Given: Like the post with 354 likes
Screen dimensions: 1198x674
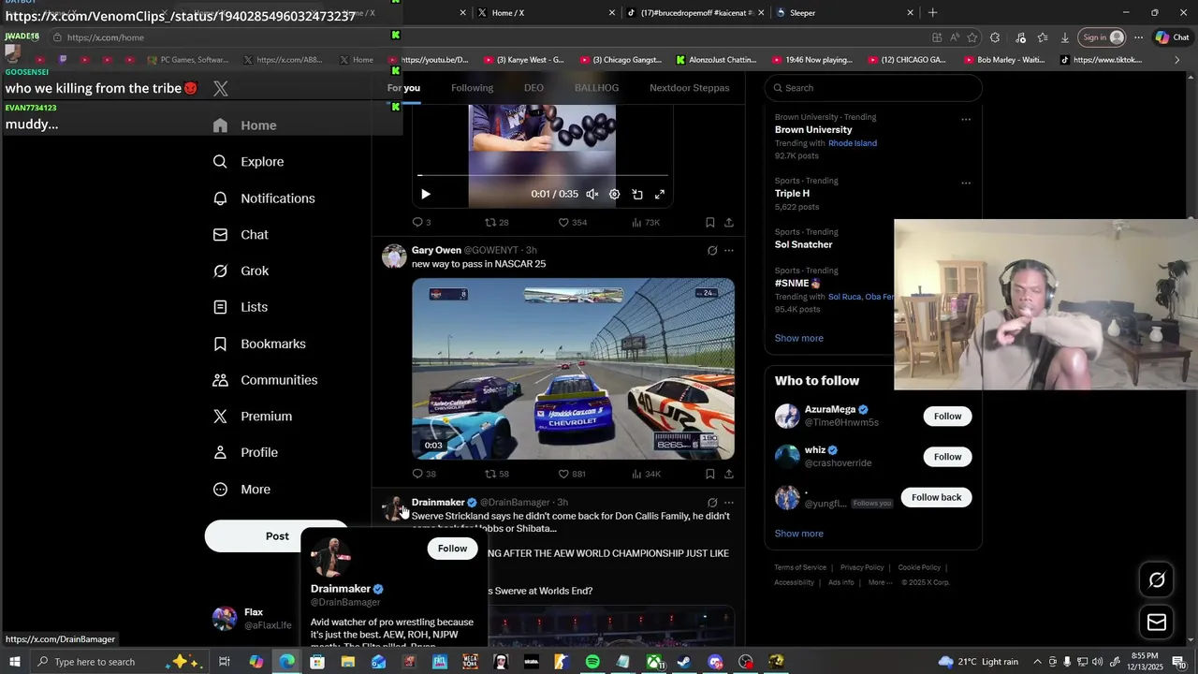Looking at the screenshot, I should [572, 223].
